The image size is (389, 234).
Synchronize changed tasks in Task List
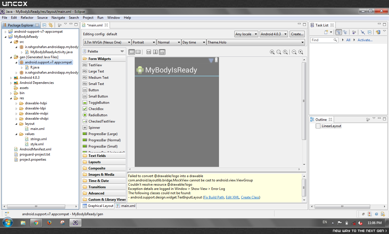pyautogui.click(x=378, y=32)
